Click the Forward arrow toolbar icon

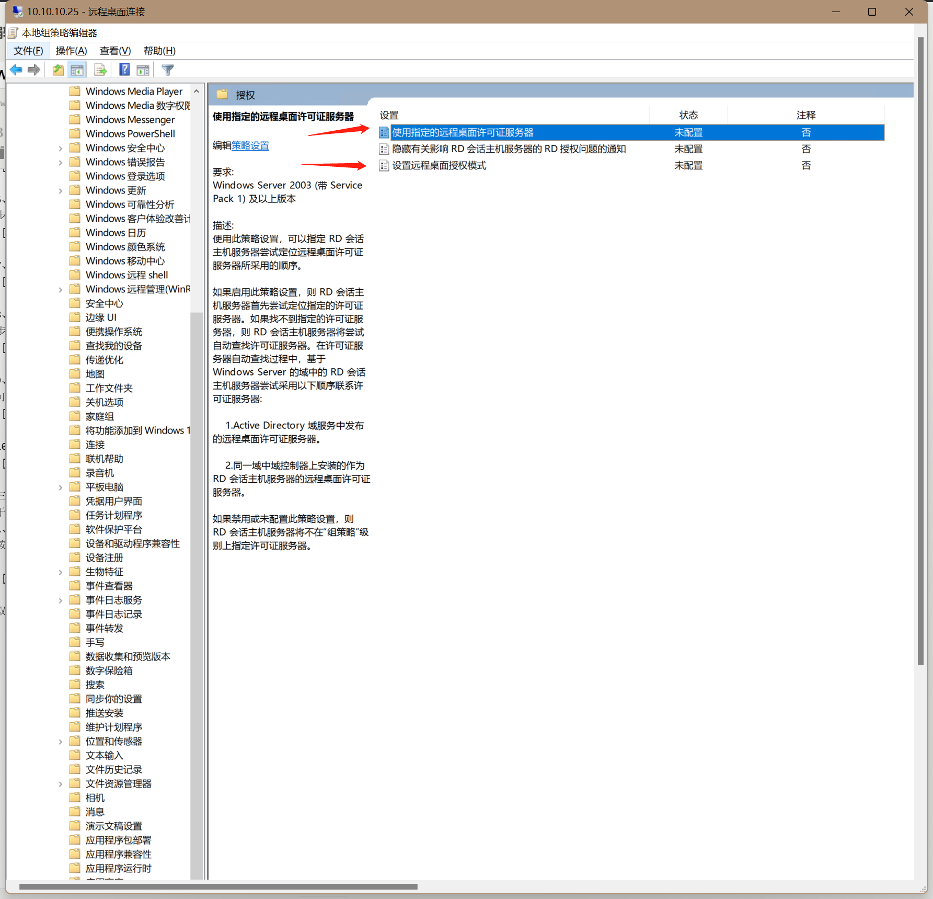pos(34,70)
